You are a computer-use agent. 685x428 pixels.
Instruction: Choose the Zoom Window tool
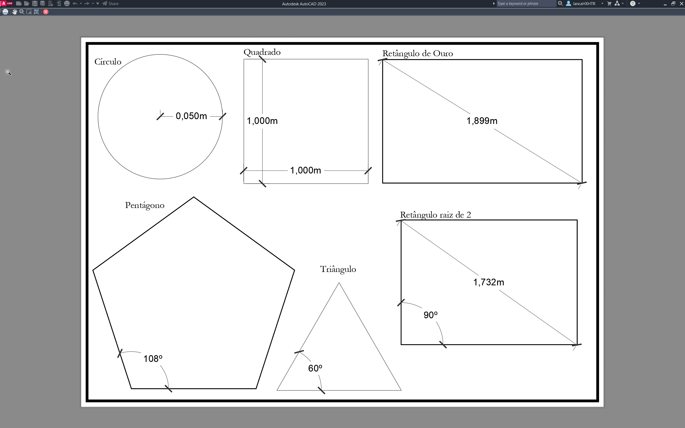click(x=29, y=12)
